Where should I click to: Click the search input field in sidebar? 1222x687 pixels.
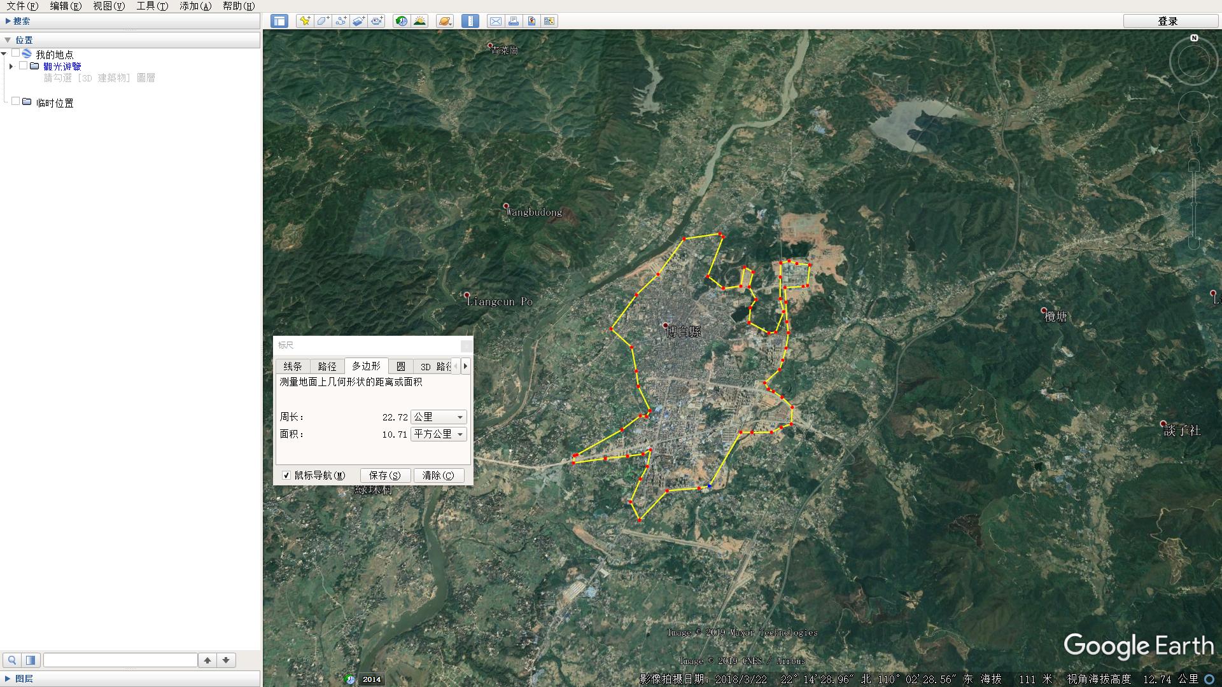[x=121, y=660]
